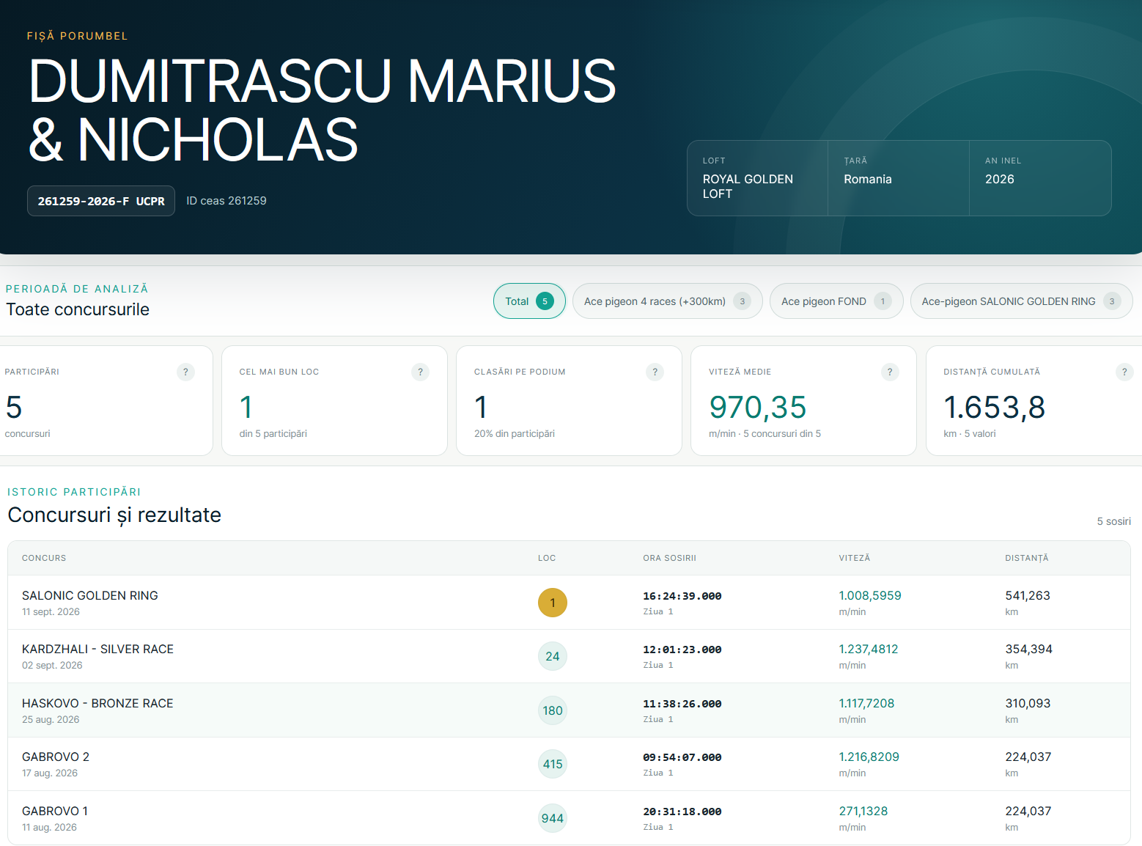1142x846 pixels.
Task: Open help icon on Viteză medie card
Action: pyautogui.click(x=890, y=372)
